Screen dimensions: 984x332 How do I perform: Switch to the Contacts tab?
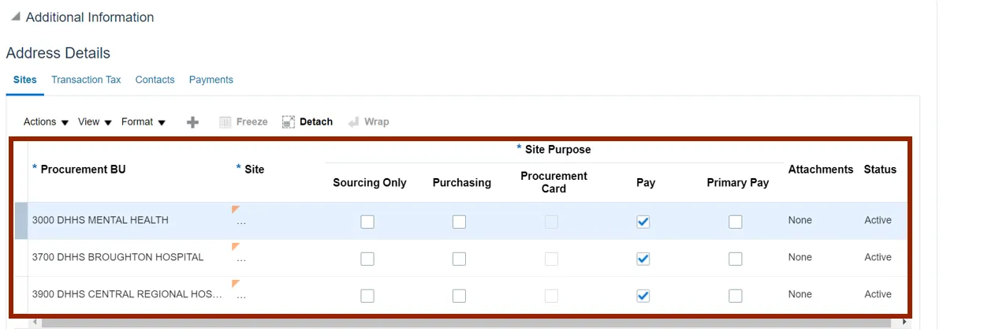click(x=155, y=80)
